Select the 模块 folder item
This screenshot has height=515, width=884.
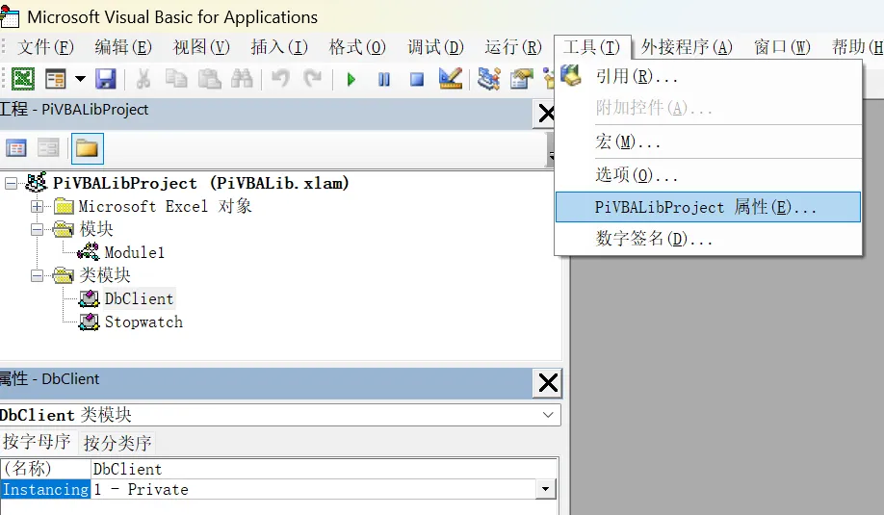tap(96, 229)
